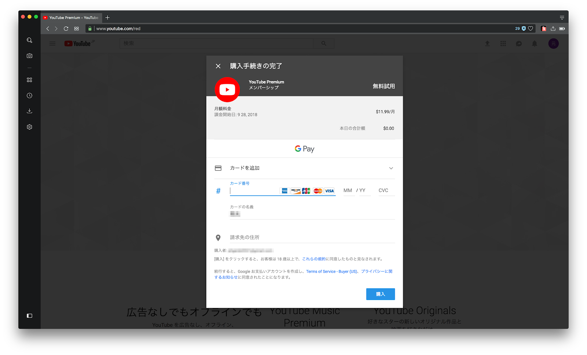The height and width of the screenshot is (355, 587).
Task: Open これらの規約 terms link
Action: coord(314,259)
